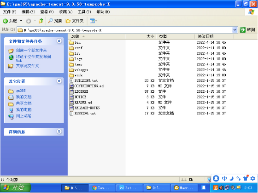The width and height of the screenshot is (258, 193).
Task: Select the conf folder icon
Action: (x=71, y=48)
